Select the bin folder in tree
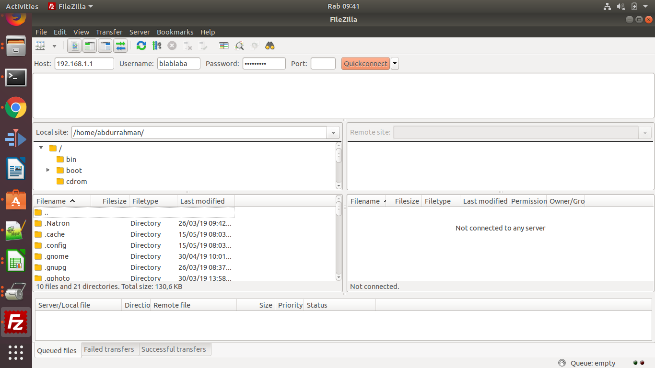 click(66, 160)
